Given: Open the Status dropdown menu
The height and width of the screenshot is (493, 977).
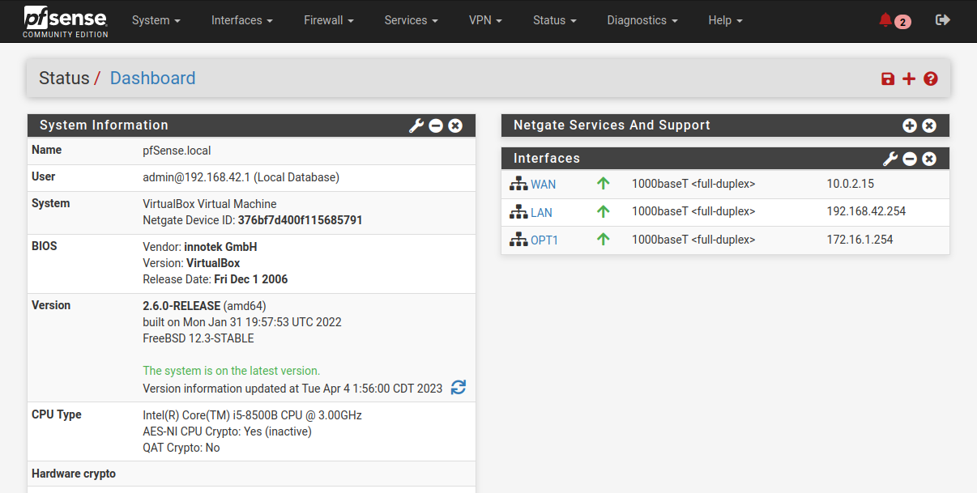Looking at the screenshot, I should pos(555,20).
